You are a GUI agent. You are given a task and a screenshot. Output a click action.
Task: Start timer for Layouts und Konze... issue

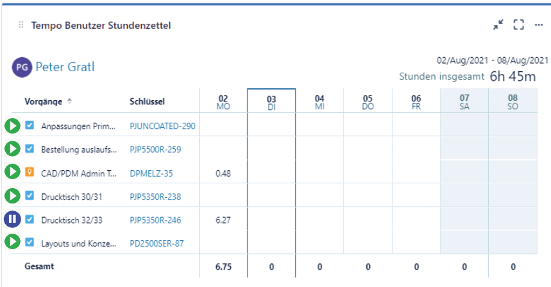point(12,243)
